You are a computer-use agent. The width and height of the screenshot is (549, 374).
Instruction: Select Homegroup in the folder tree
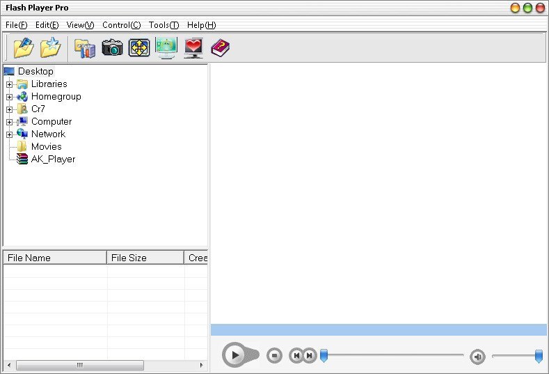(x=56, y=96)
